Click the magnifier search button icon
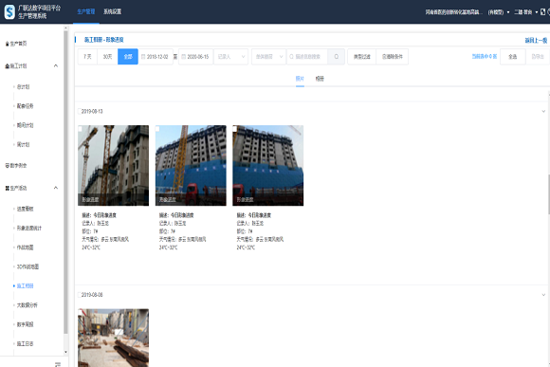 pos(336,57)
